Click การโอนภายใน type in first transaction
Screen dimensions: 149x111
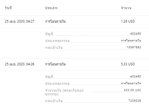55,21
